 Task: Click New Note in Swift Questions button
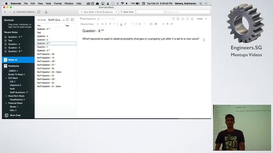(97, 12)
